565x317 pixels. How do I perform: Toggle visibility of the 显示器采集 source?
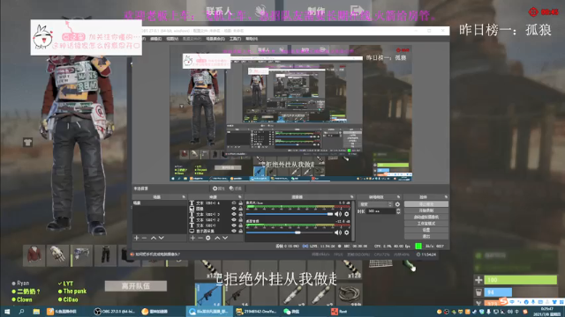point(234,231)
